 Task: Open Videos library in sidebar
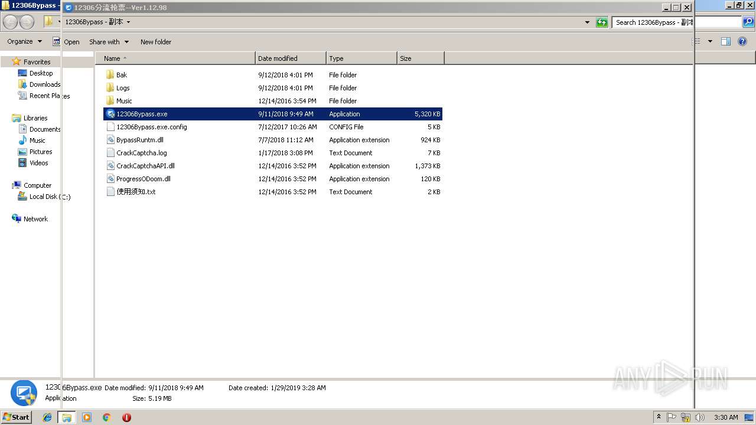(39, 163)
